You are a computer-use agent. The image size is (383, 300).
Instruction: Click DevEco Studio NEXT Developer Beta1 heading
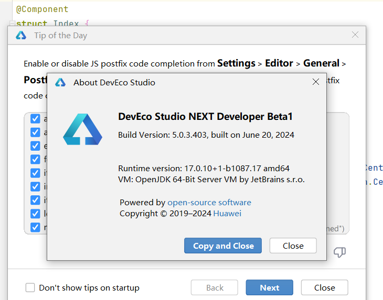(x=205, y=116)
